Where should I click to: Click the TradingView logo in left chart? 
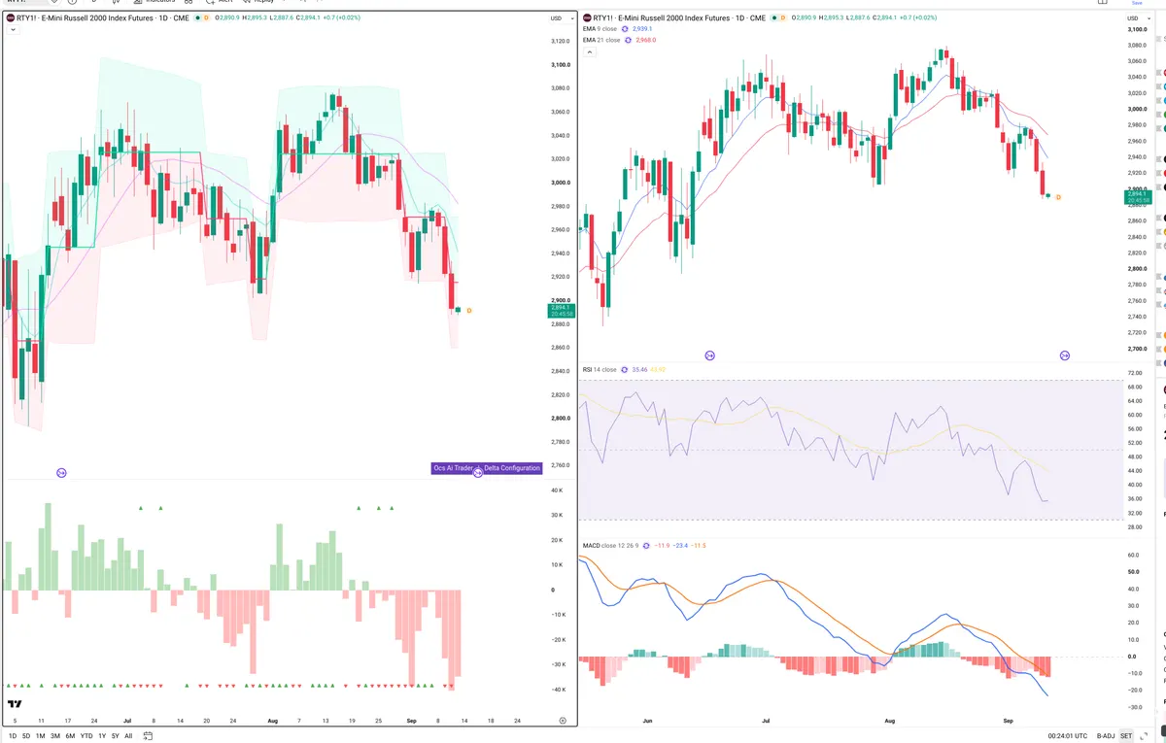click(x=15, y=704)
